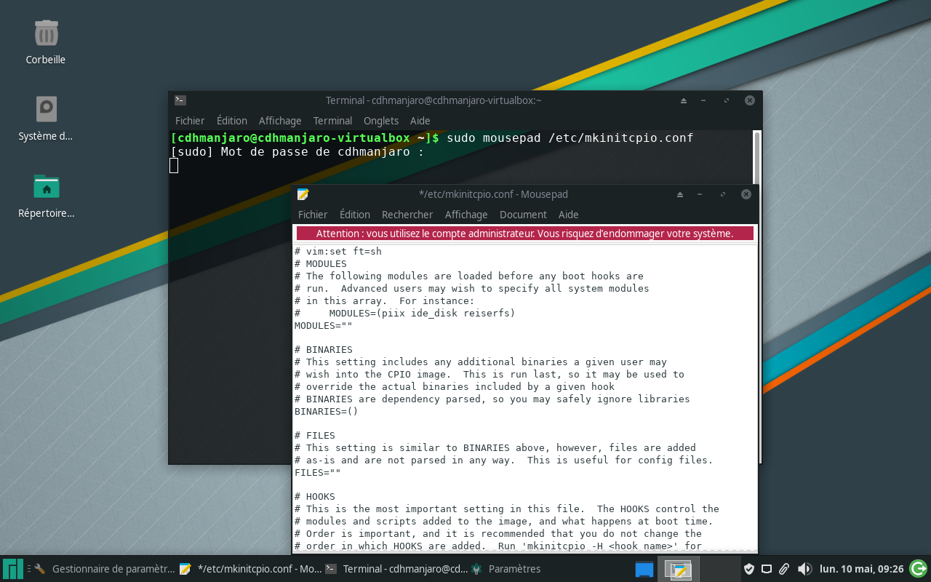Viewport: 931px width, 582px height.
Task: Click the paperclip clipboard icon in system tray
Action: tap(784, 569)
